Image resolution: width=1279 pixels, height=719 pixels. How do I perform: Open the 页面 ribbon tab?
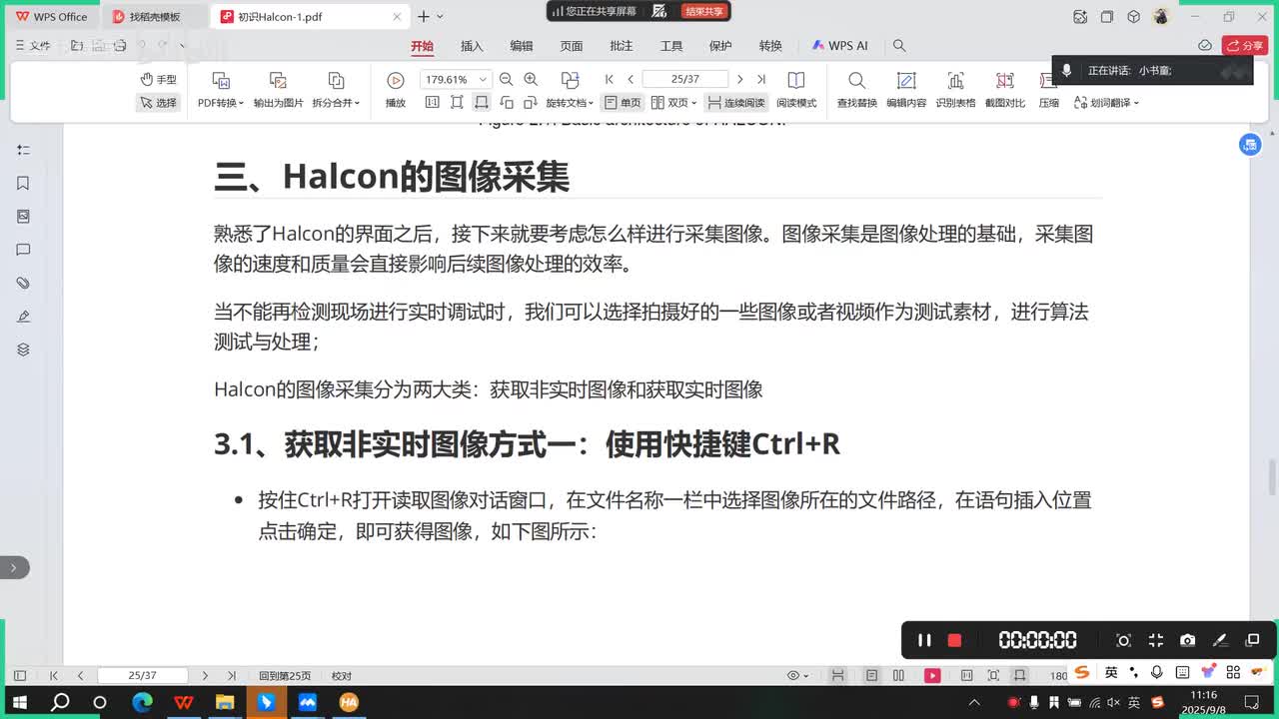point(572,46)
